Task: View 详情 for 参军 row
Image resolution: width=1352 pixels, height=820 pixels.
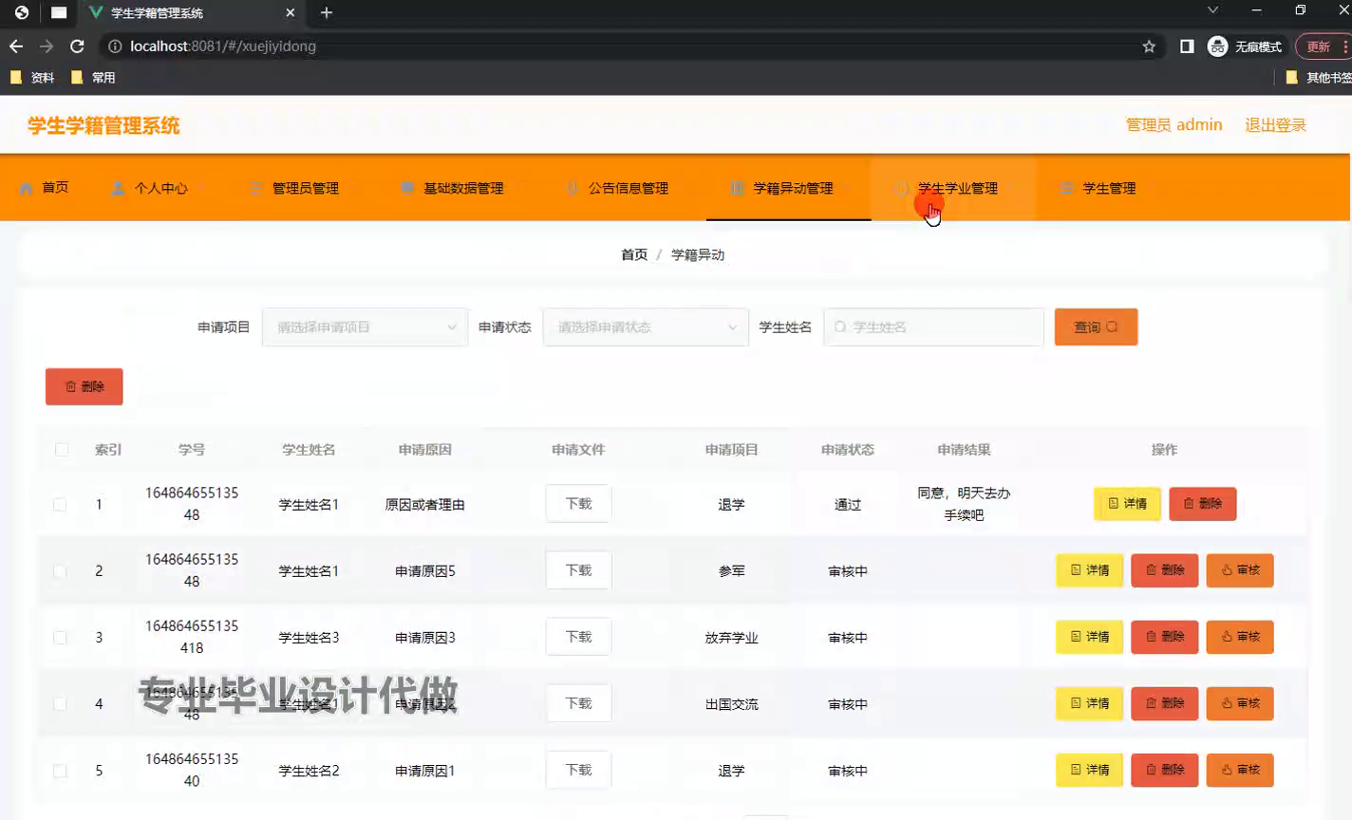Action: click(1090, 570)
